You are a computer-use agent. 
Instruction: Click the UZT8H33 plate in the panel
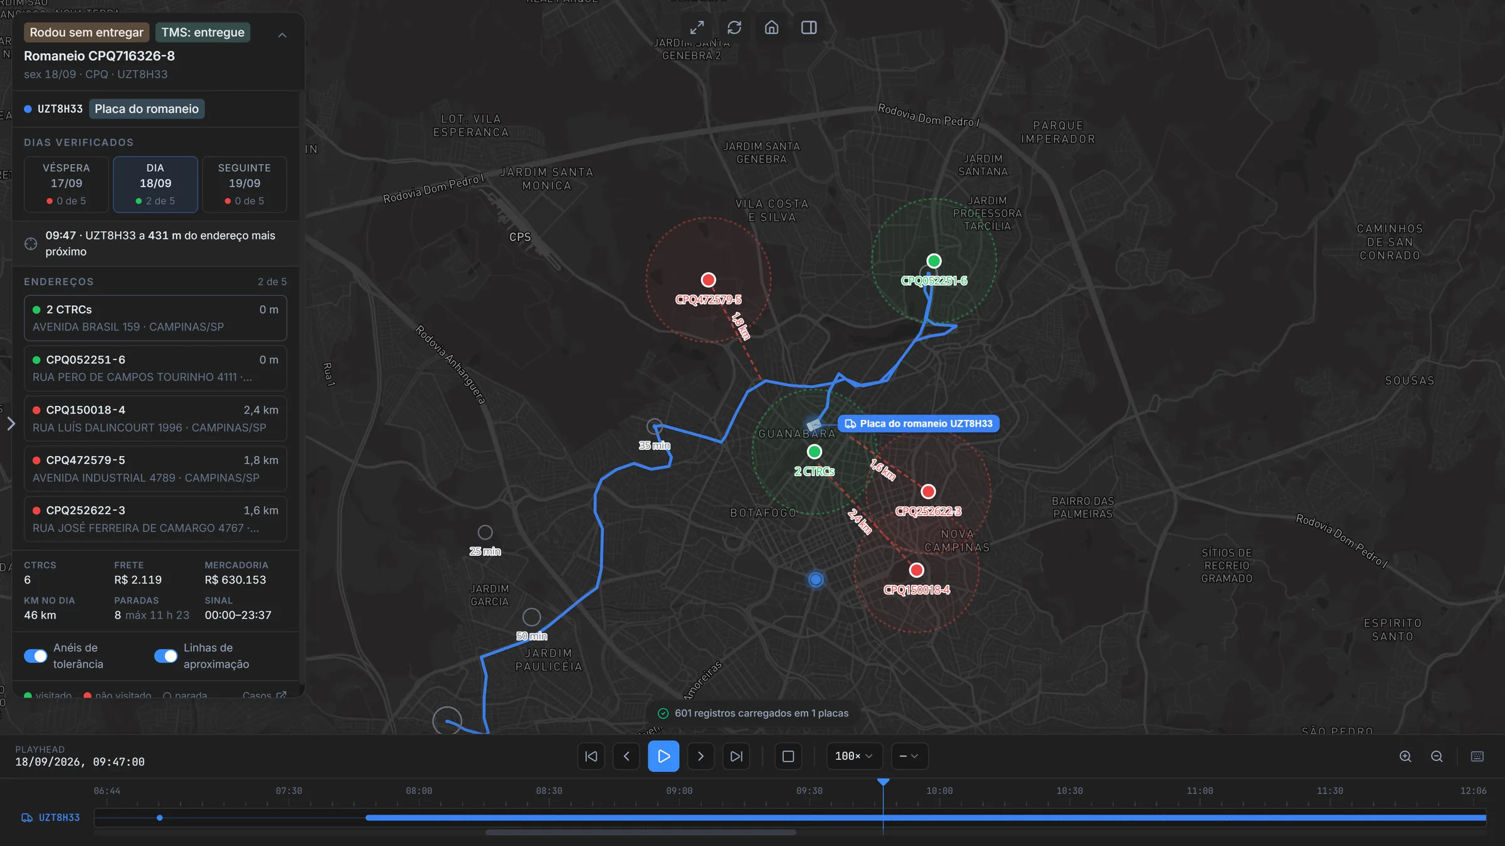tap(60, 109)
